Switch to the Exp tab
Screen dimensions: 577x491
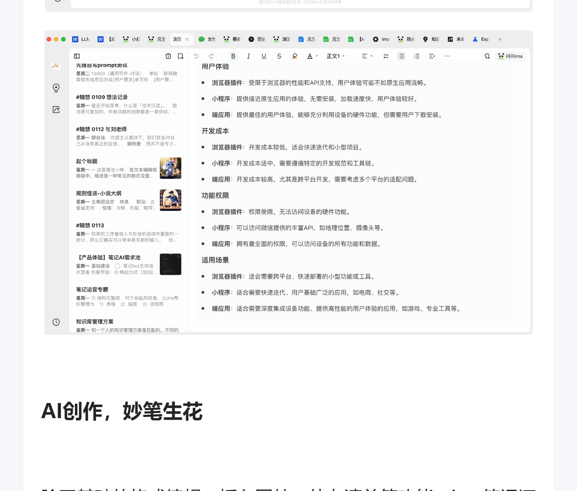[x=481, y=39]
